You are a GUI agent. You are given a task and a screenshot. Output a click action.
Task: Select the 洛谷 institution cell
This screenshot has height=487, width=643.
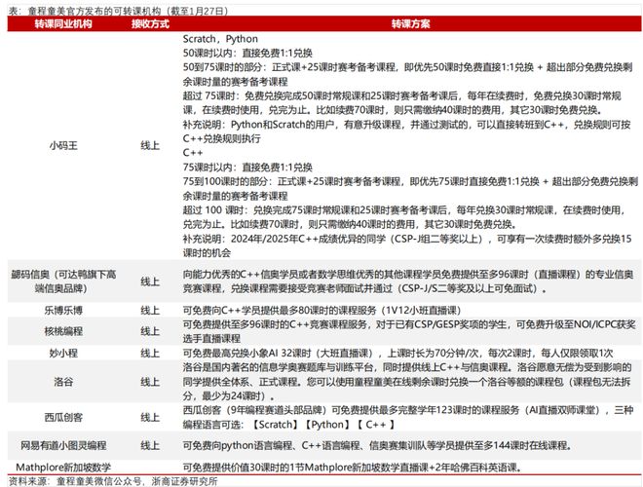click(x=63, y=382)
